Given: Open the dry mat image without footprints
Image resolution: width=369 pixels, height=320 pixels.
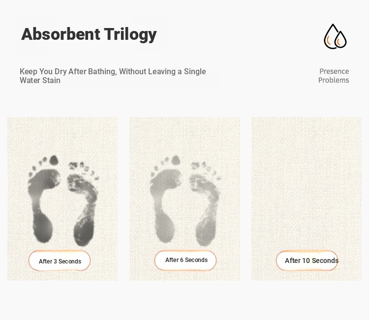Looking at the screenshot, I should click(x=307, y=199).
